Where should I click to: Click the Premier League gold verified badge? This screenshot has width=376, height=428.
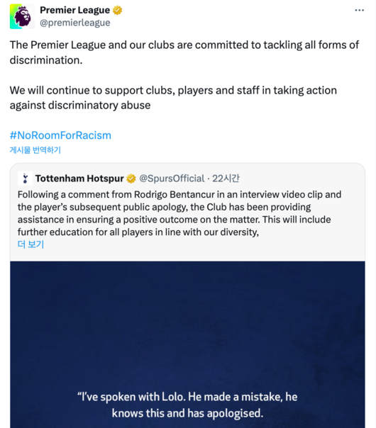(x=117, y=11)
